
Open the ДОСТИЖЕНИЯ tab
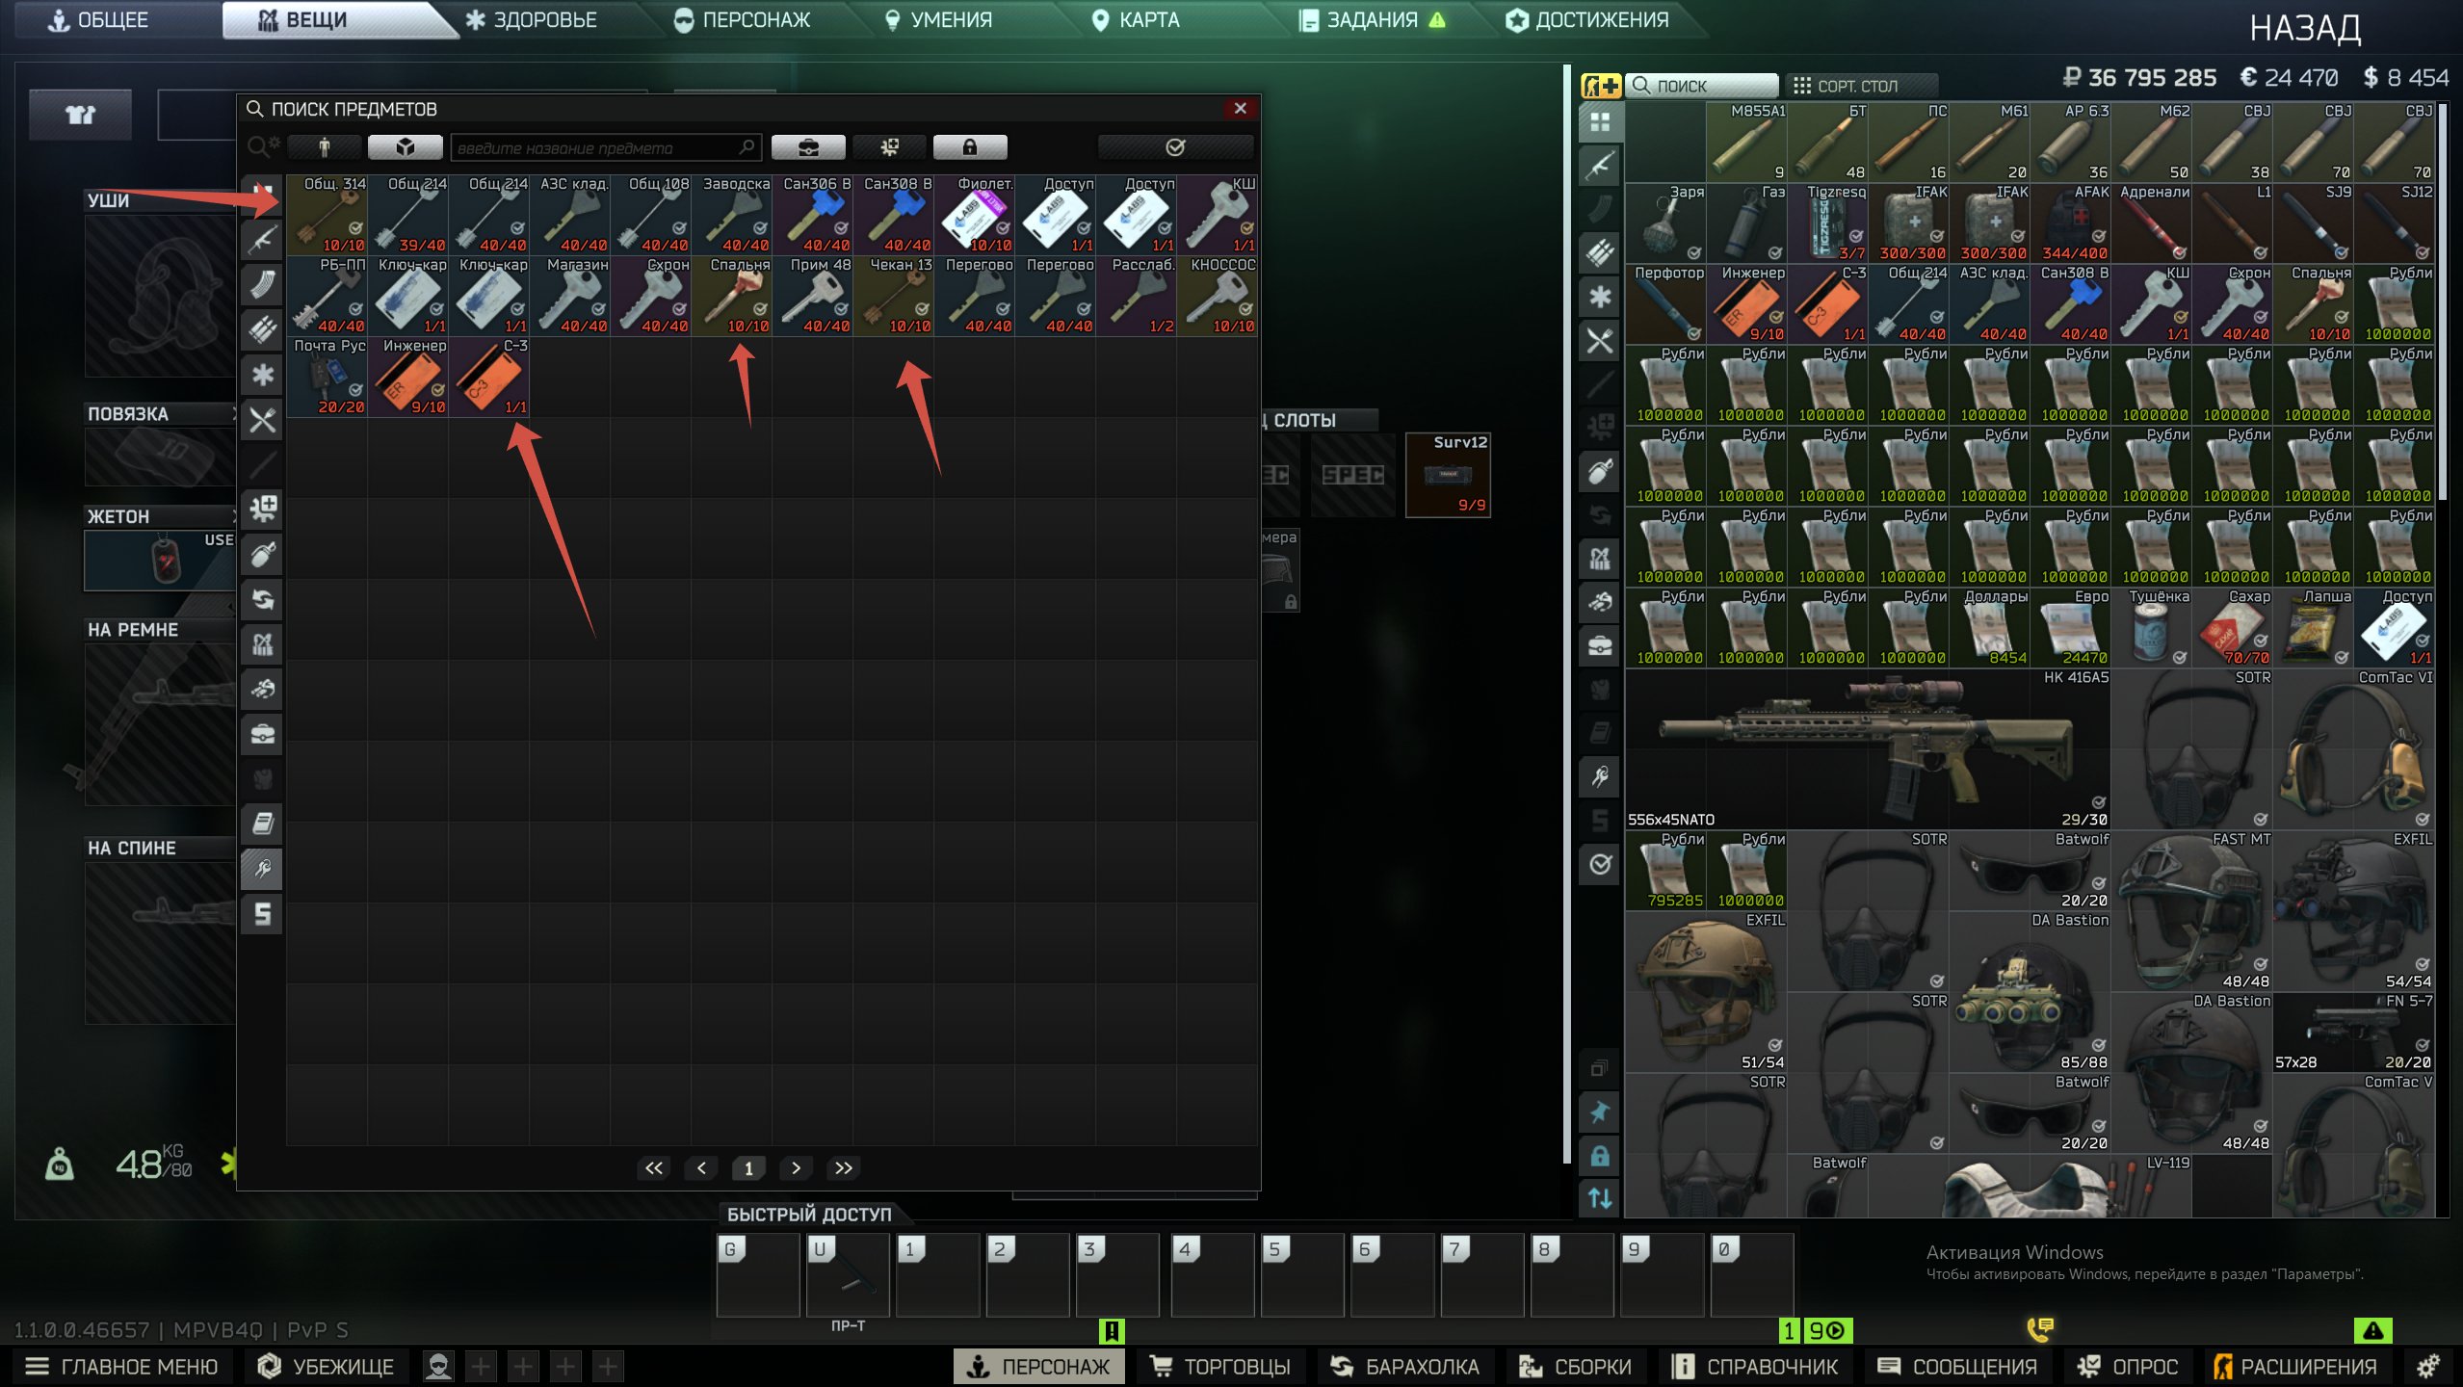click(x=1587, y=20)
